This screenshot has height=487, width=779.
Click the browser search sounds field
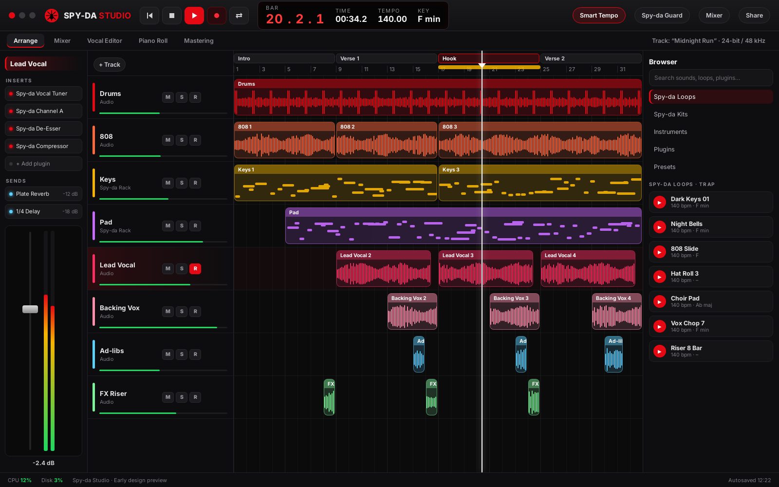coord(710,78)
